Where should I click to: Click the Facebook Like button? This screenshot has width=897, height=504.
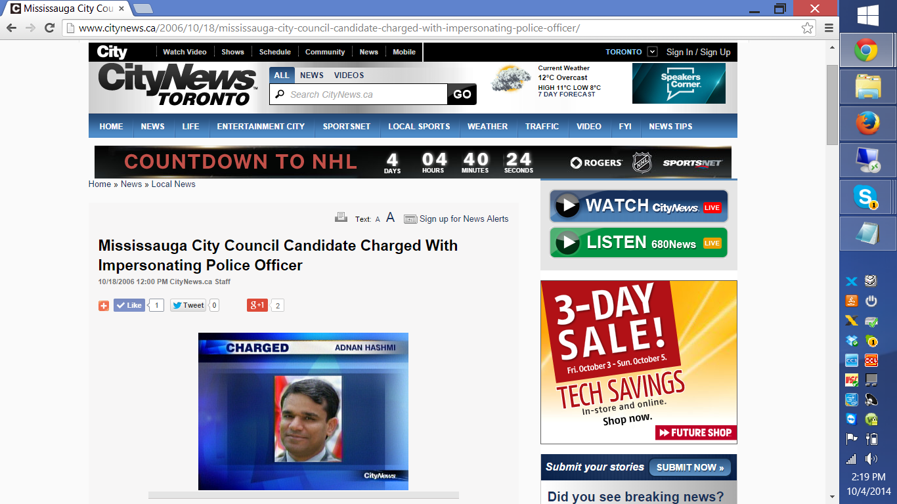[x=129, y=305]
